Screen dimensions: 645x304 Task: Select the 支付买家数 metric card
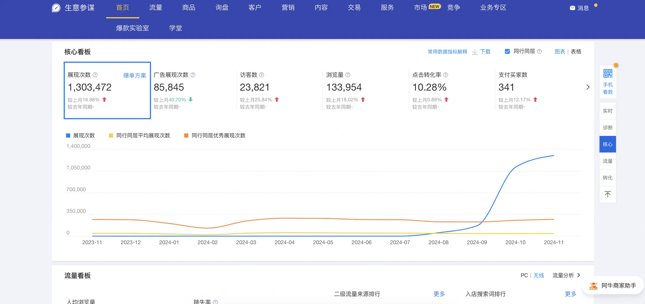coord(538,90)
